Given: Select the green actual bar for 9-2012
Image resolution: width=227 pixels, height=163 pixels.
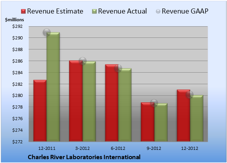Looking at the screenshot, I should (x=161, y=122).
